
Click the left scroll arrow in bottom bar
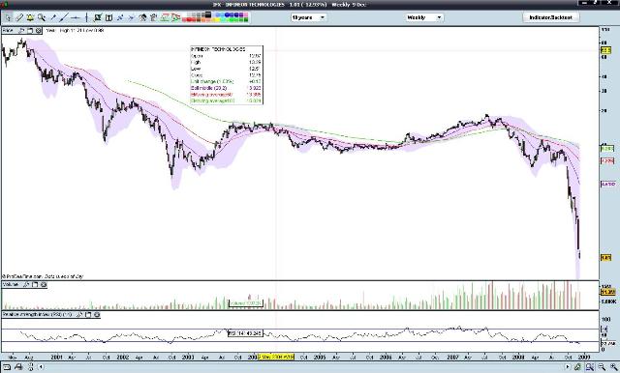coord(41,367)
